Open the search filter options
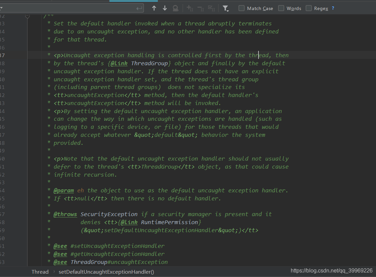Viewport: 376px width, 277px height. (x=225, y=8)
